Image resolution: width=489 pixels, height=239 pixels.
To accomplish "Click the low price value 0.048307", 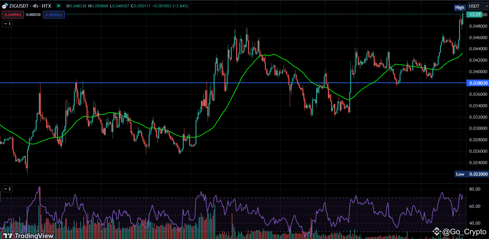I will [120, 6].
